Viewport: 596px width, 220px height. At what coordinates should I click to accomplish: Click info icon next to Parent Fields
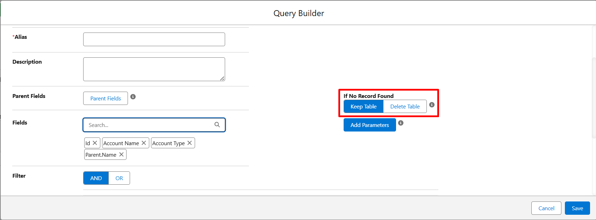133,97
